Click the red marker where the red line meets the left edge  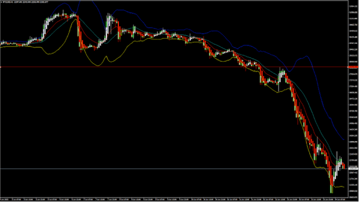tap(1, 67)
